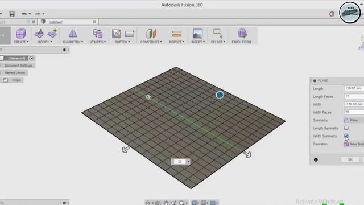Viewport: 364px width, 205px height.
Task: Open the INSERT dropdown
Action: (198, 42)
